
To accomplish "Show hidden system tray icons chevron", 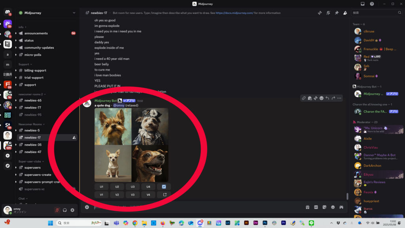I will (331, 223).
